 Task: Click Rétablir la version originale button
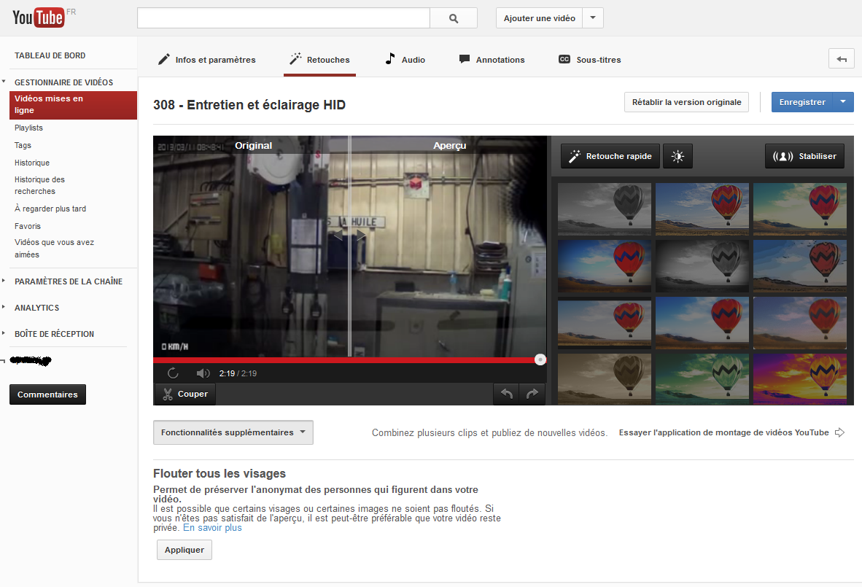686,102
